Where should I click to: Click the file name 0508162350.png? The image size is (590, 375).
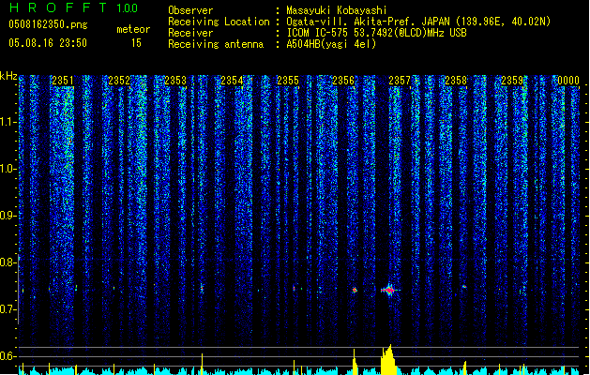pyautogui.click(x=48, y=24)
